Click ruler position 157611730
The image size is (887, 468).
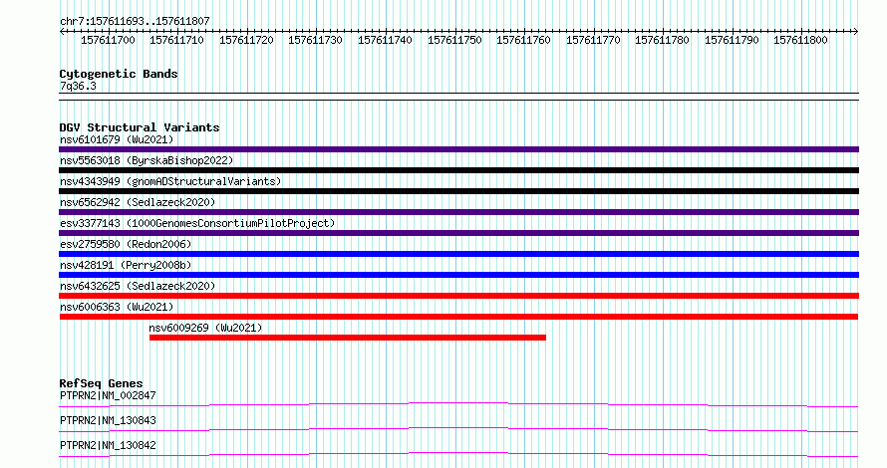pos(315,40)
